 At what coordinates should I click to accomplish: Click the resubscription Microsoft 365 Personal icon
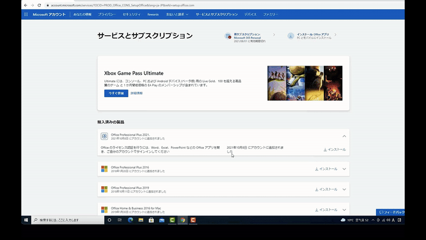point(228,36)
